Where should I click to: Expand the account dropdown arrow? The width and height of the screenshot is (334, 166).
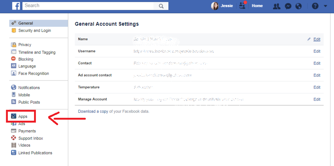point(324,6)
